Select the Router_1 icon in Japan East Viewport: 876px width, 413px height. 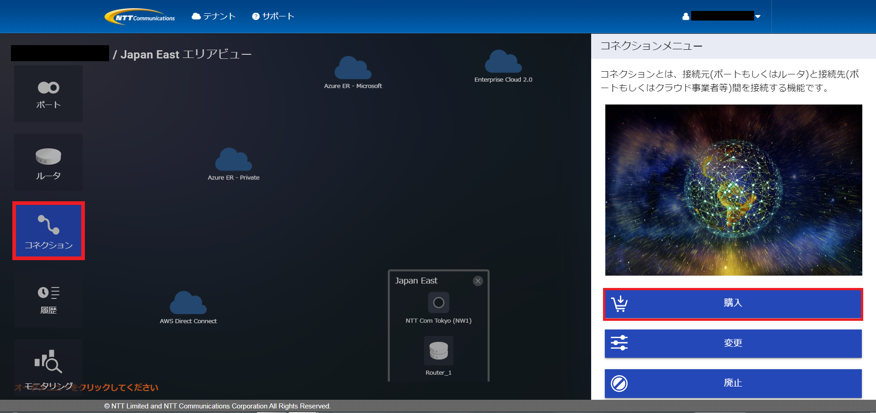pos(438,350)
